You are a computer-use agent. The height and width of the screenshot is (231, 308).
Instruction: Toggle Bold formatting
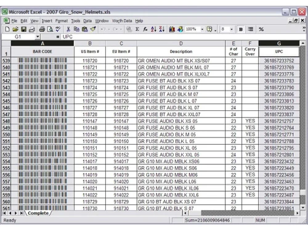tap(241, 29)
